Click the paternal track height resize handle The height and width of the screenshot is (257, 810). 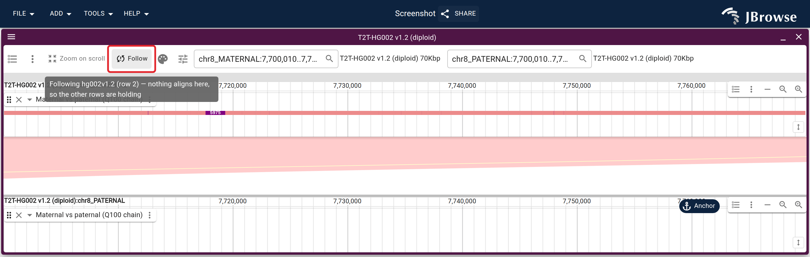coord(798,243)
